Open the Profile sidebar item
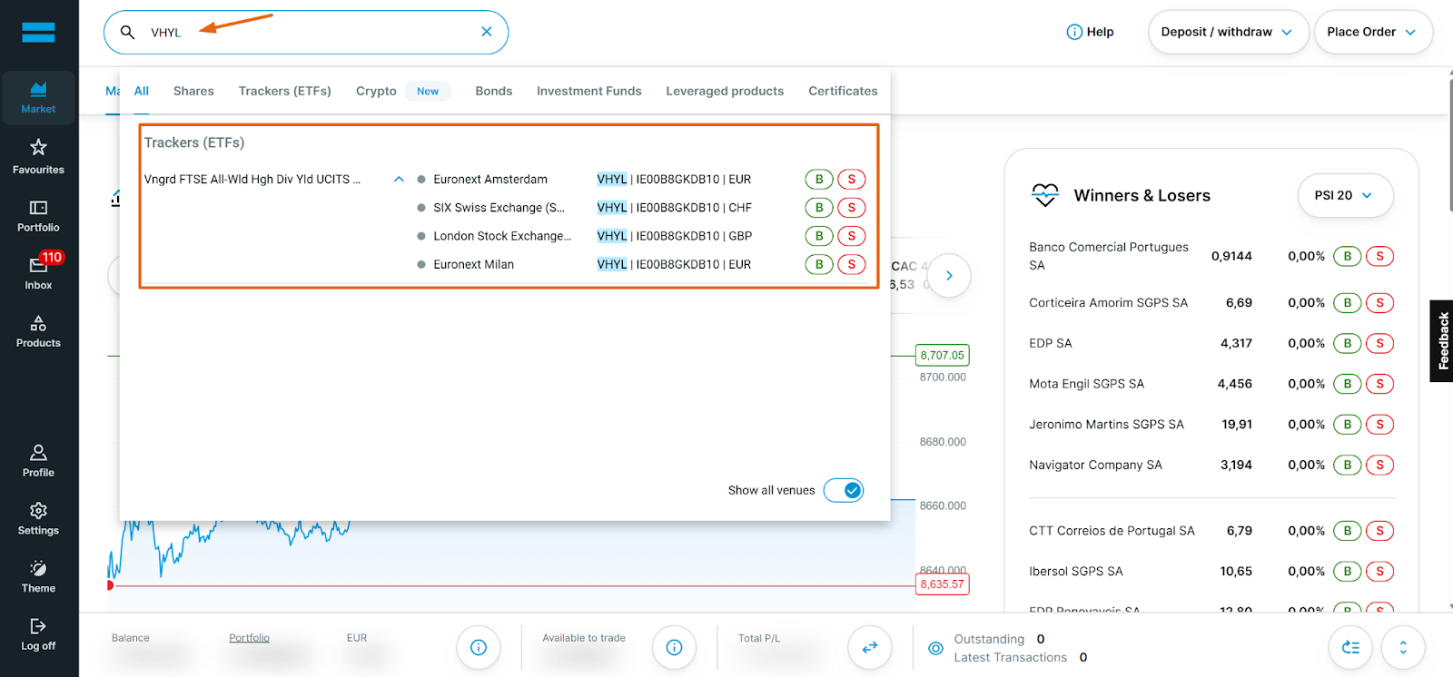This screenshot has width=1453, height=677. tap(38, 461)
